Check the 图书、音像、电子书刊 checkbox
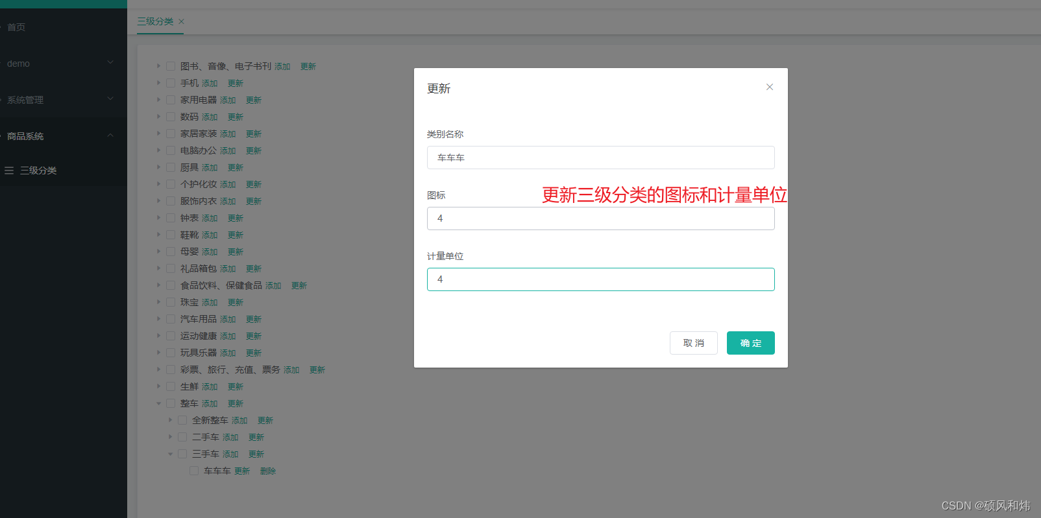Image resolution: width=1041 pixels, height=518 pixels. point(171,66)
